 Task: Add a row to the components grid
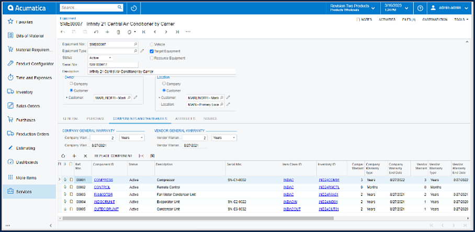[x=74, y=156]
